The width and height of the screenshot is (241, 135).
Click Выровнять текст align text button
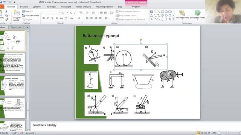[x=127, y=15]
